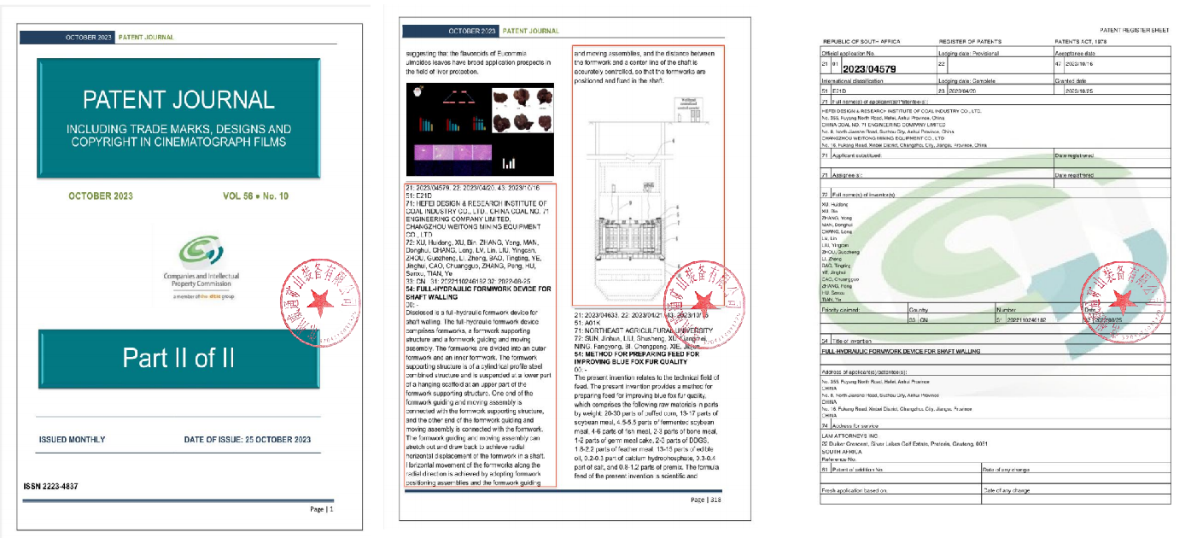The width and height of the screenshot is (1191, 538).
Task: Click 'LAM ATTORNEYS INC' text
Action: pyautogui.click(x=849, y=436)
